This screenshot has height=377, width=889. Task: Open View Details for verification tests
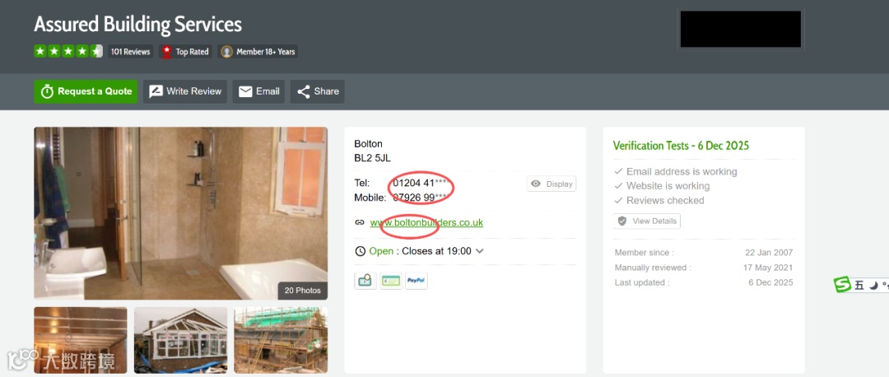647,221
